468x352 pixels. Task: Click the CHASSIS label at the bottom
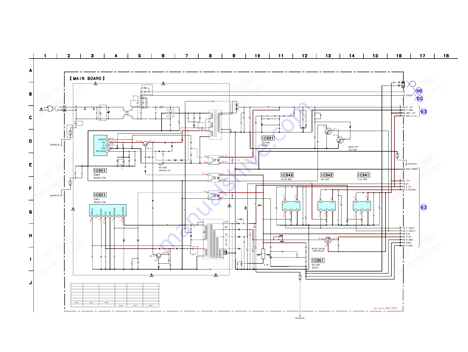coord(300,318)
